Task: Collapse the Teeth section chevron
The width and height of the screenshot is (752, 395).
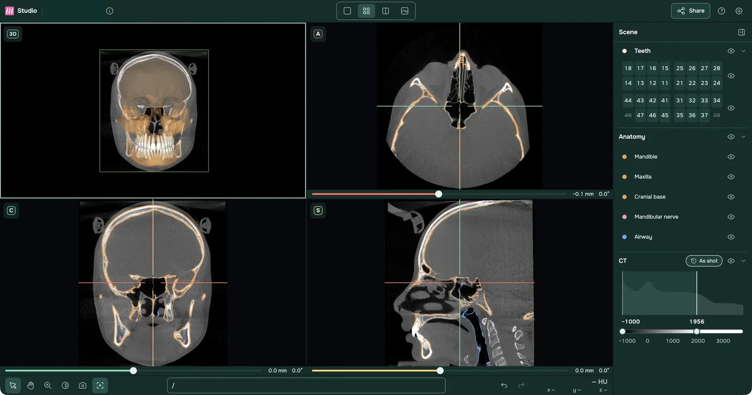Action: pos(743,51)
